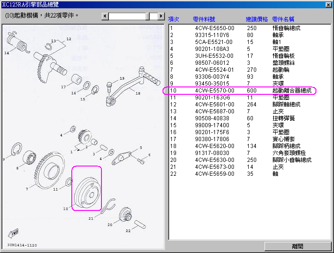This screenshot has height=253, width=334.
Task: Click the kick shaft gear part 12
Action: (50, 67)
